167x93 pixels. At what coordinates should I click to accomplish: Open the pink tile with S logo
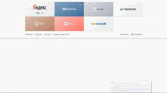point(69,24)
